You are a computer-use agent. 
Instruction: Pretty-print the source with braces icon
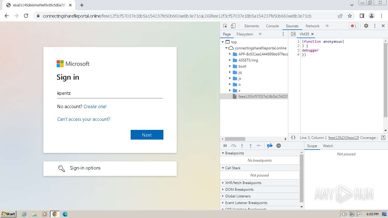tap(293, 137)
